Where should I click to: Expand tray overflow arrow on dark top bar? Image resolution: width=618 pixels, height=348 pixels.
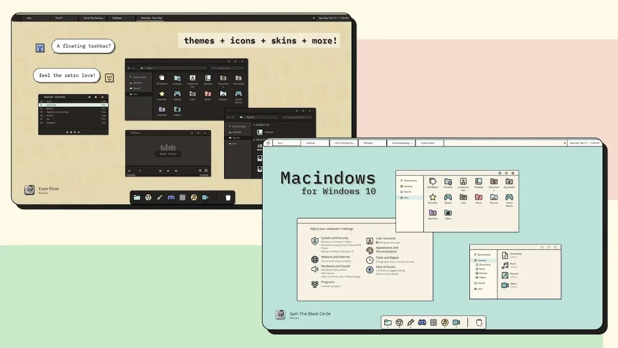pyautogui.click(x=314, y=18)
